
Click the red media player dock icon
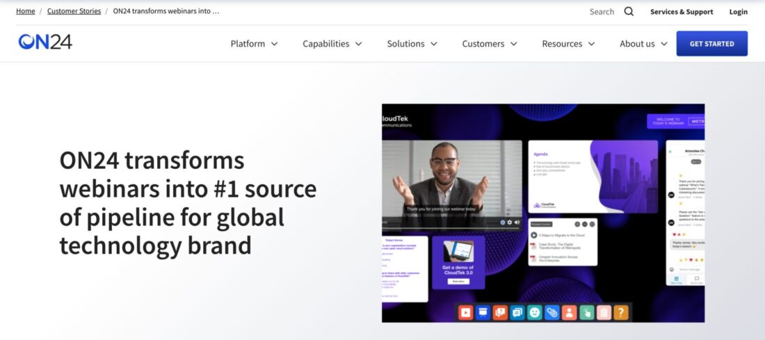(465, 313)
